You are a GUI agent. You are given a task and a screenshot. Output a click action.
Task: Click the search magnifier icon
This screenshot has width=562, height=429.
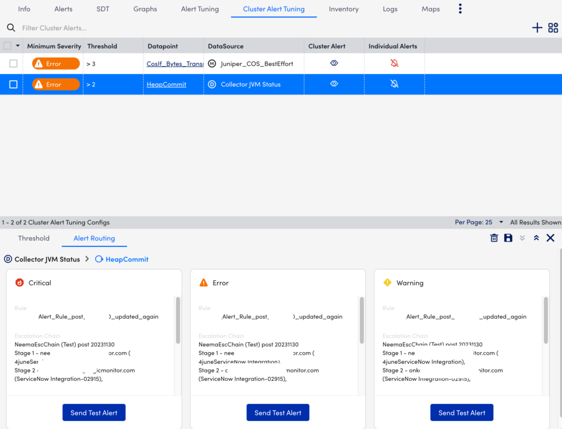click(11, 27)
